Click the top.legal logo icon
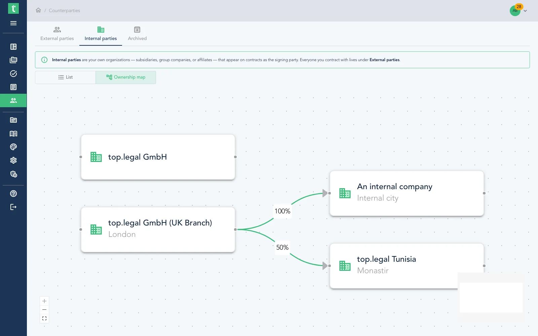The height and width of the screenshot is (336, 538). [13, 8]
